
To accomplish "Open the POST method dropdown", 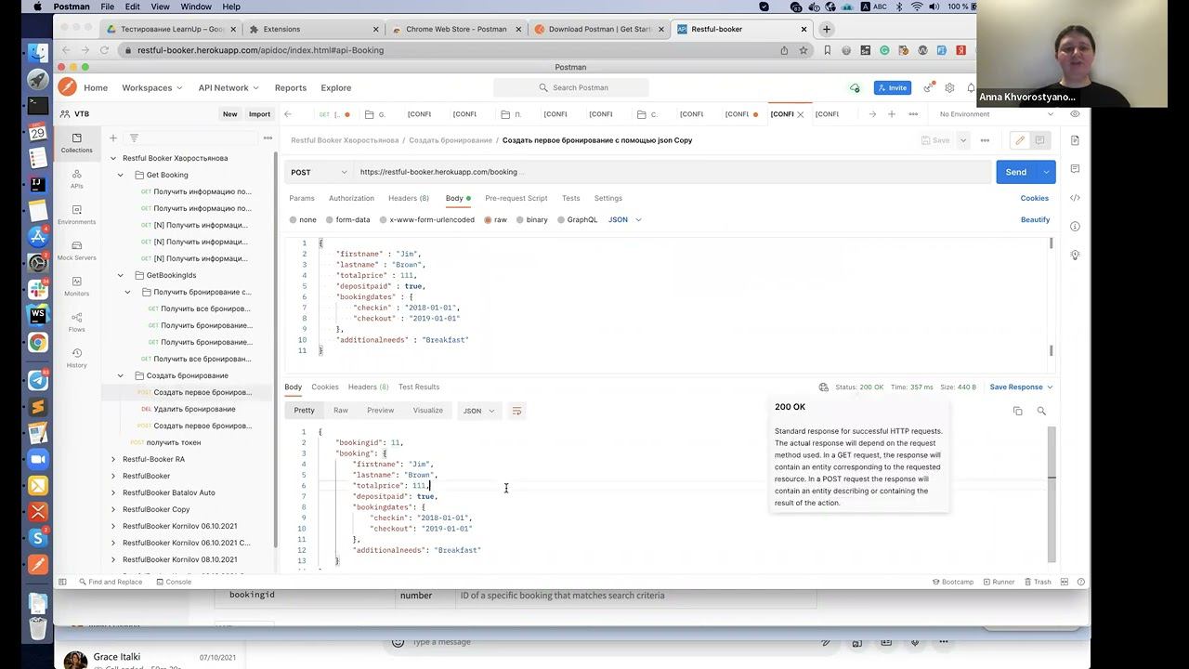I will click(319, 172).
